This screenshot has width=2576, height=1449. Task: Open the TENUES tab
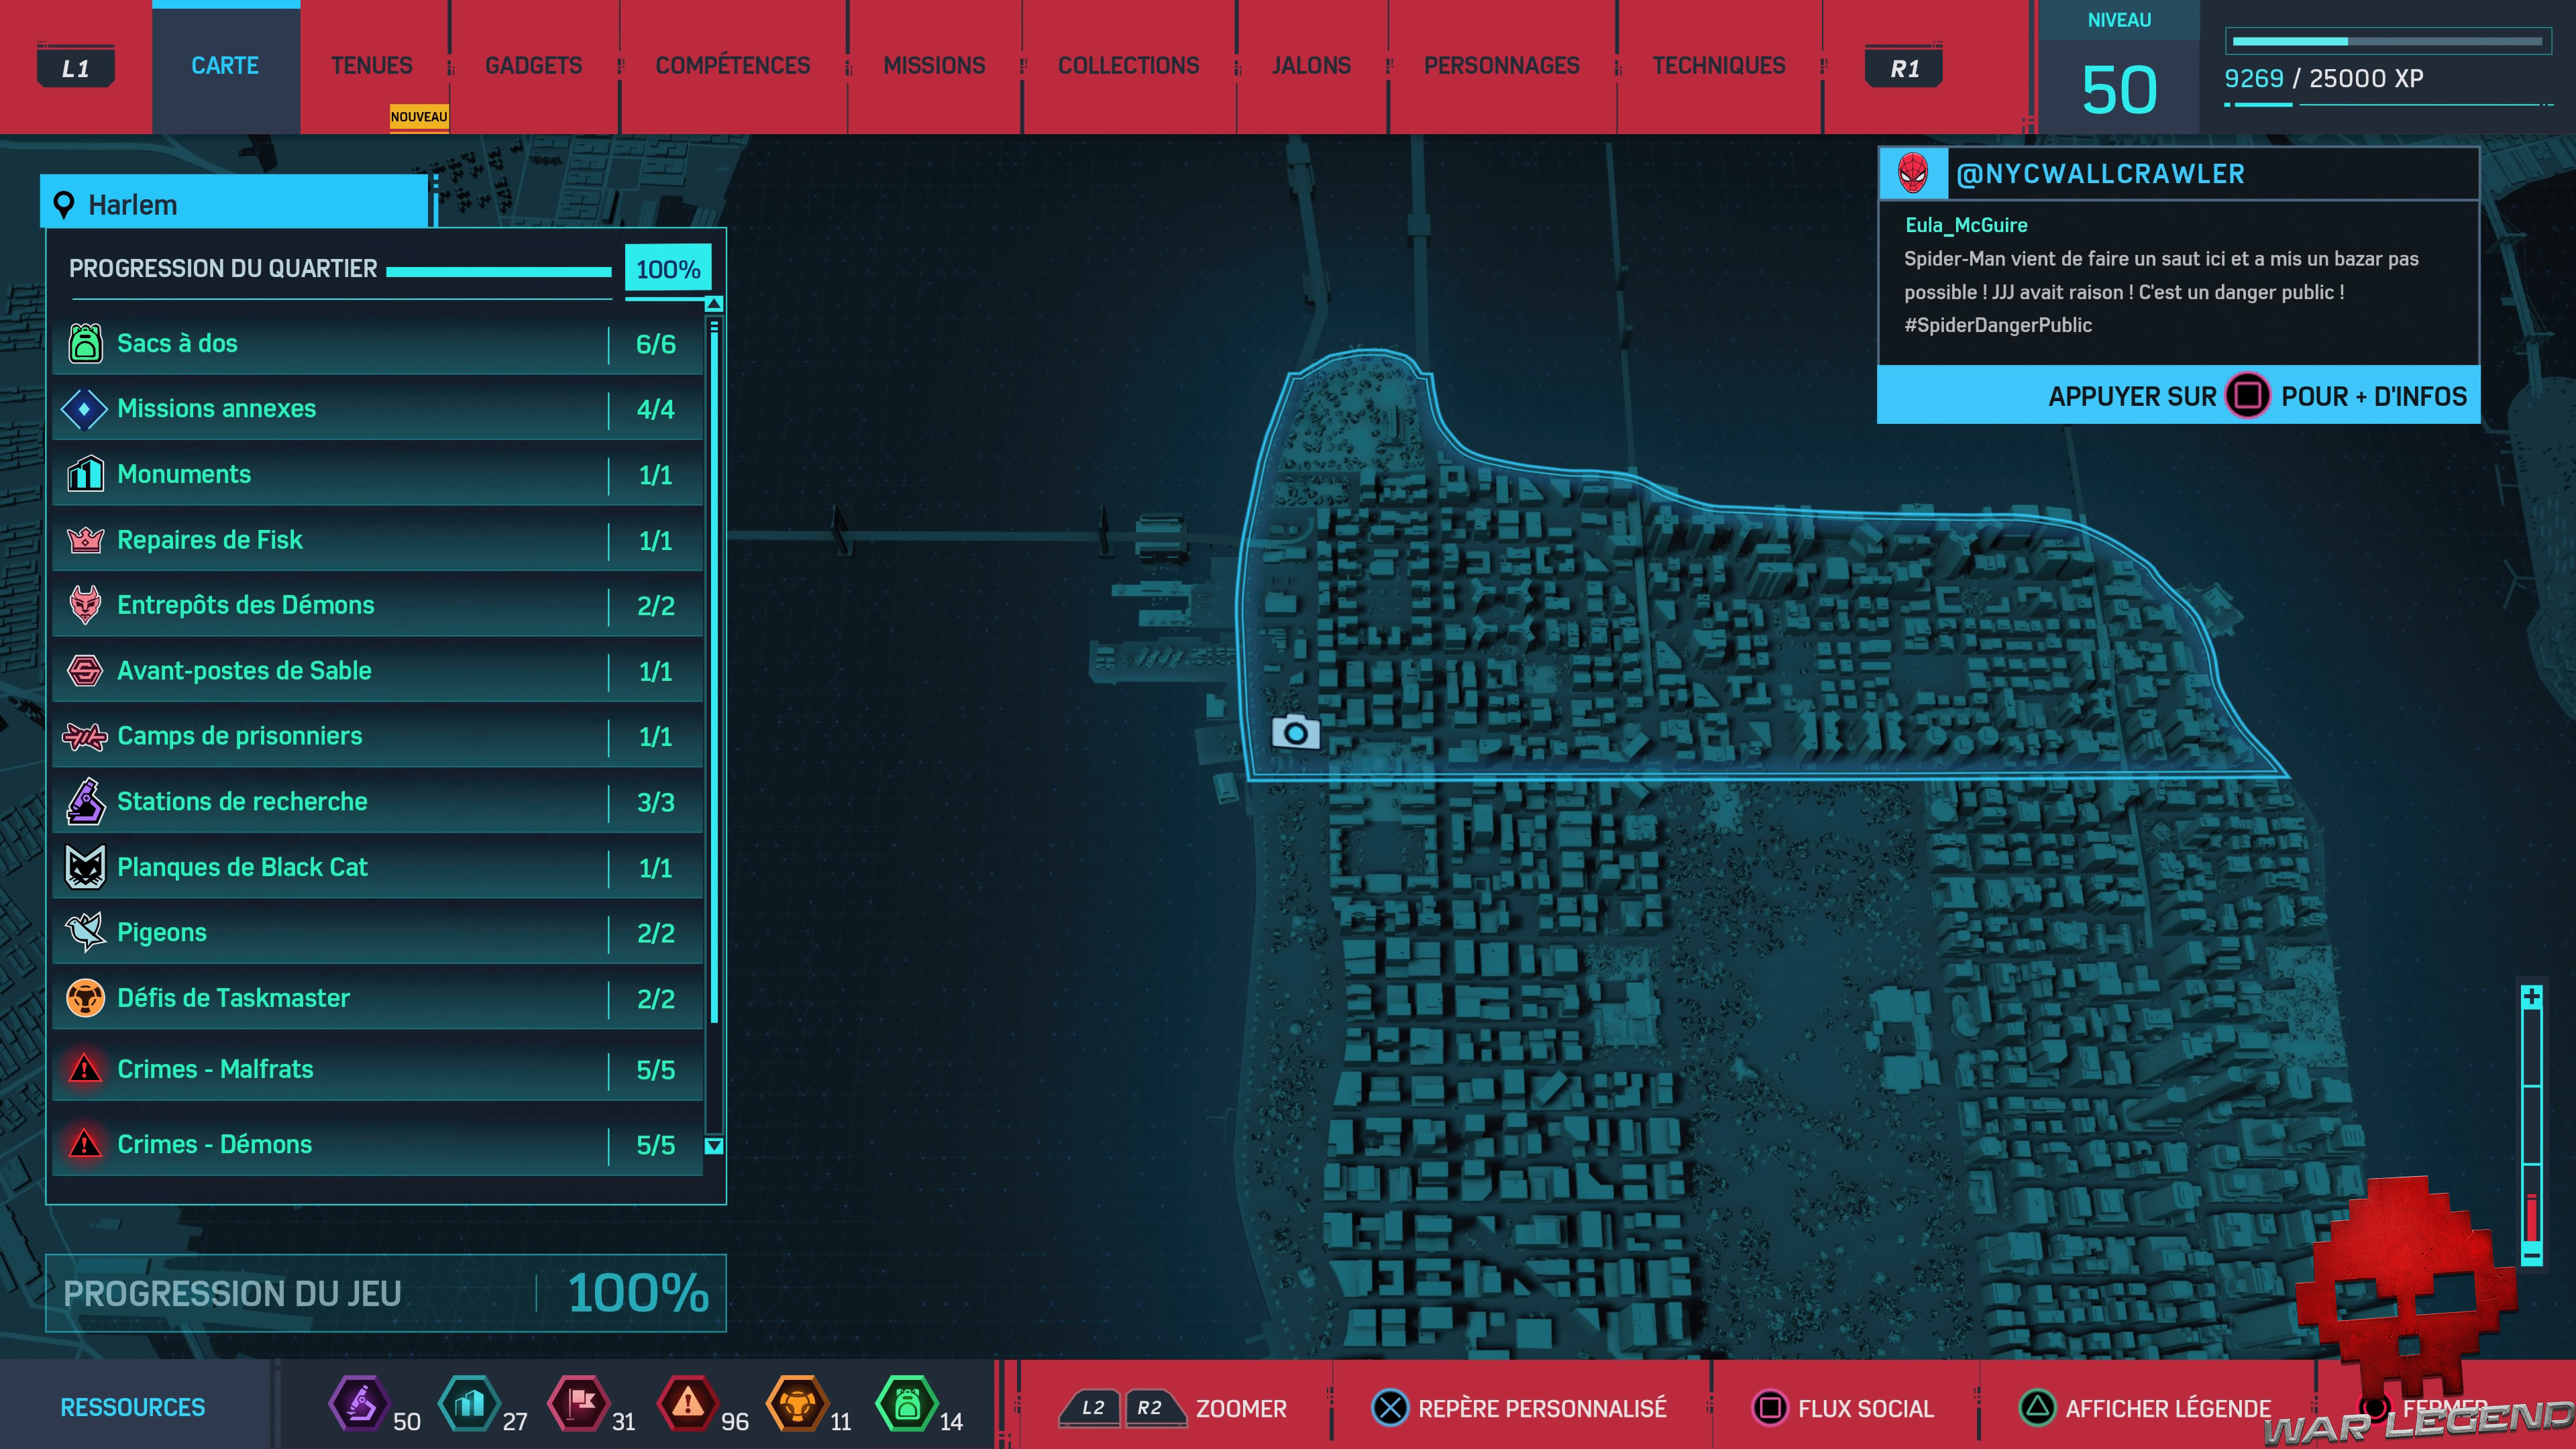click(371, 66)
